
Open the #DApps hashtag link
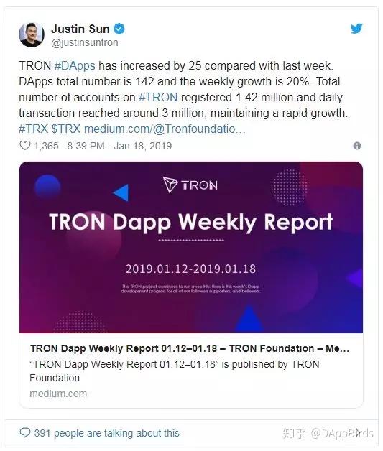click(75, 65)
